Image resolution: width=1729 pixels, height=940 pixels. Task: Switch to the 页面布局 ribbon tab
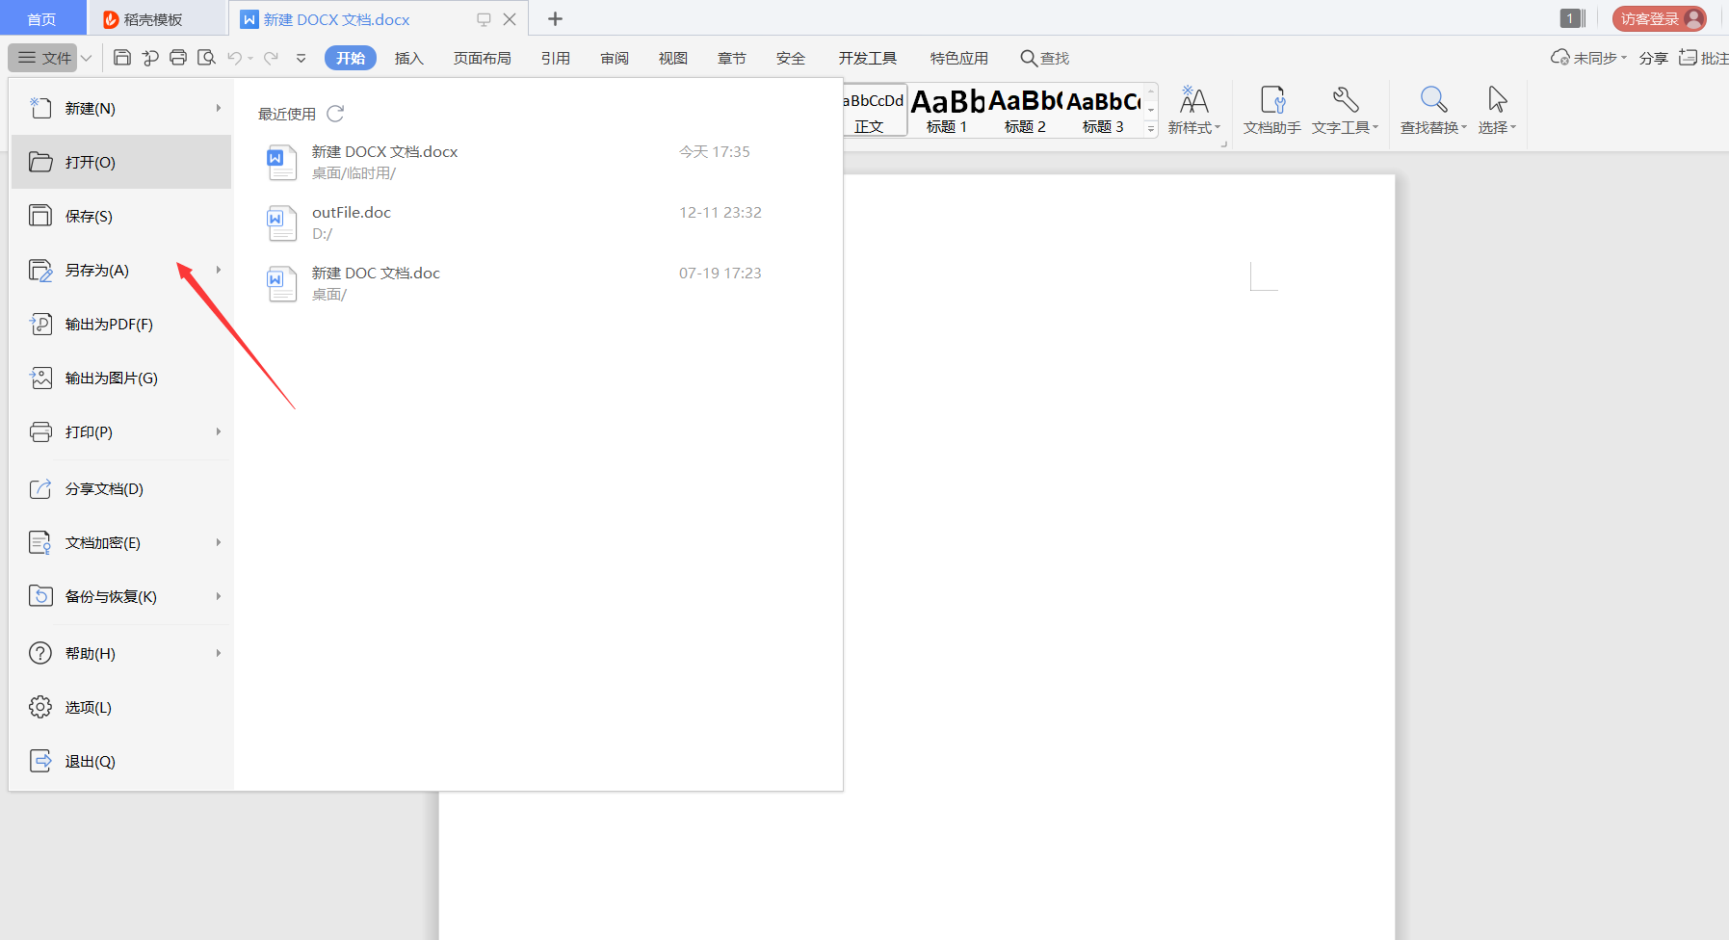coord(483,58)
